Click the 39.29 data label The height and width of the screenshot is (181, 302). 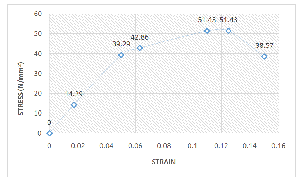click(121, 44)
